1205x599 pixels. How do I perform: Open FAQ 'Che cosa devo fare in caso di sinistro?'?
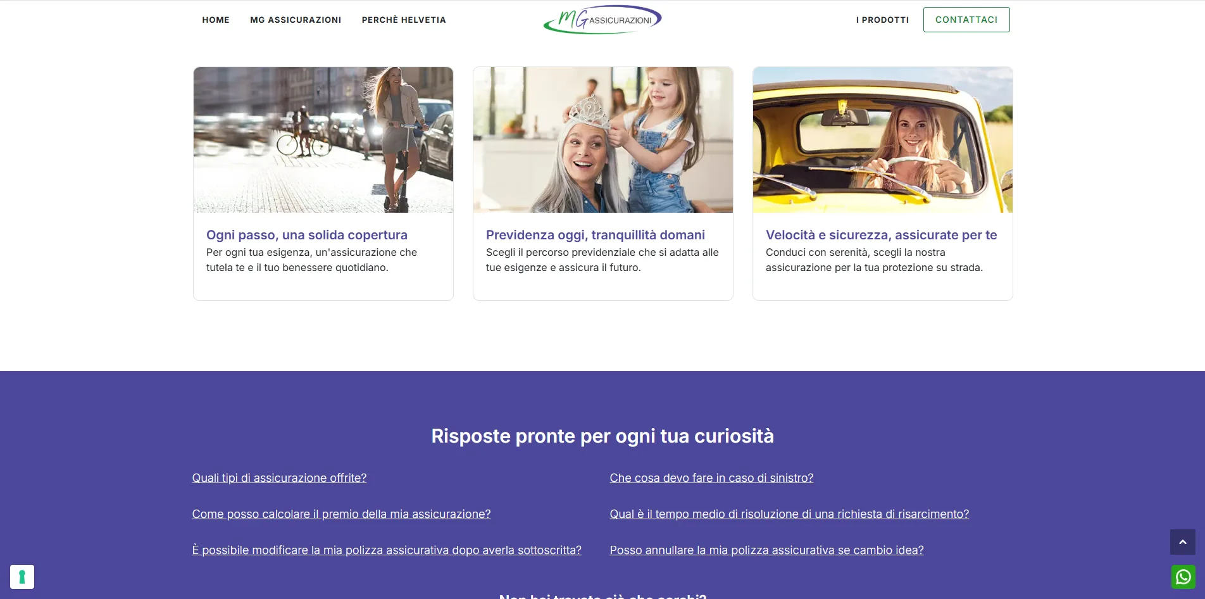tap(711, 478)
